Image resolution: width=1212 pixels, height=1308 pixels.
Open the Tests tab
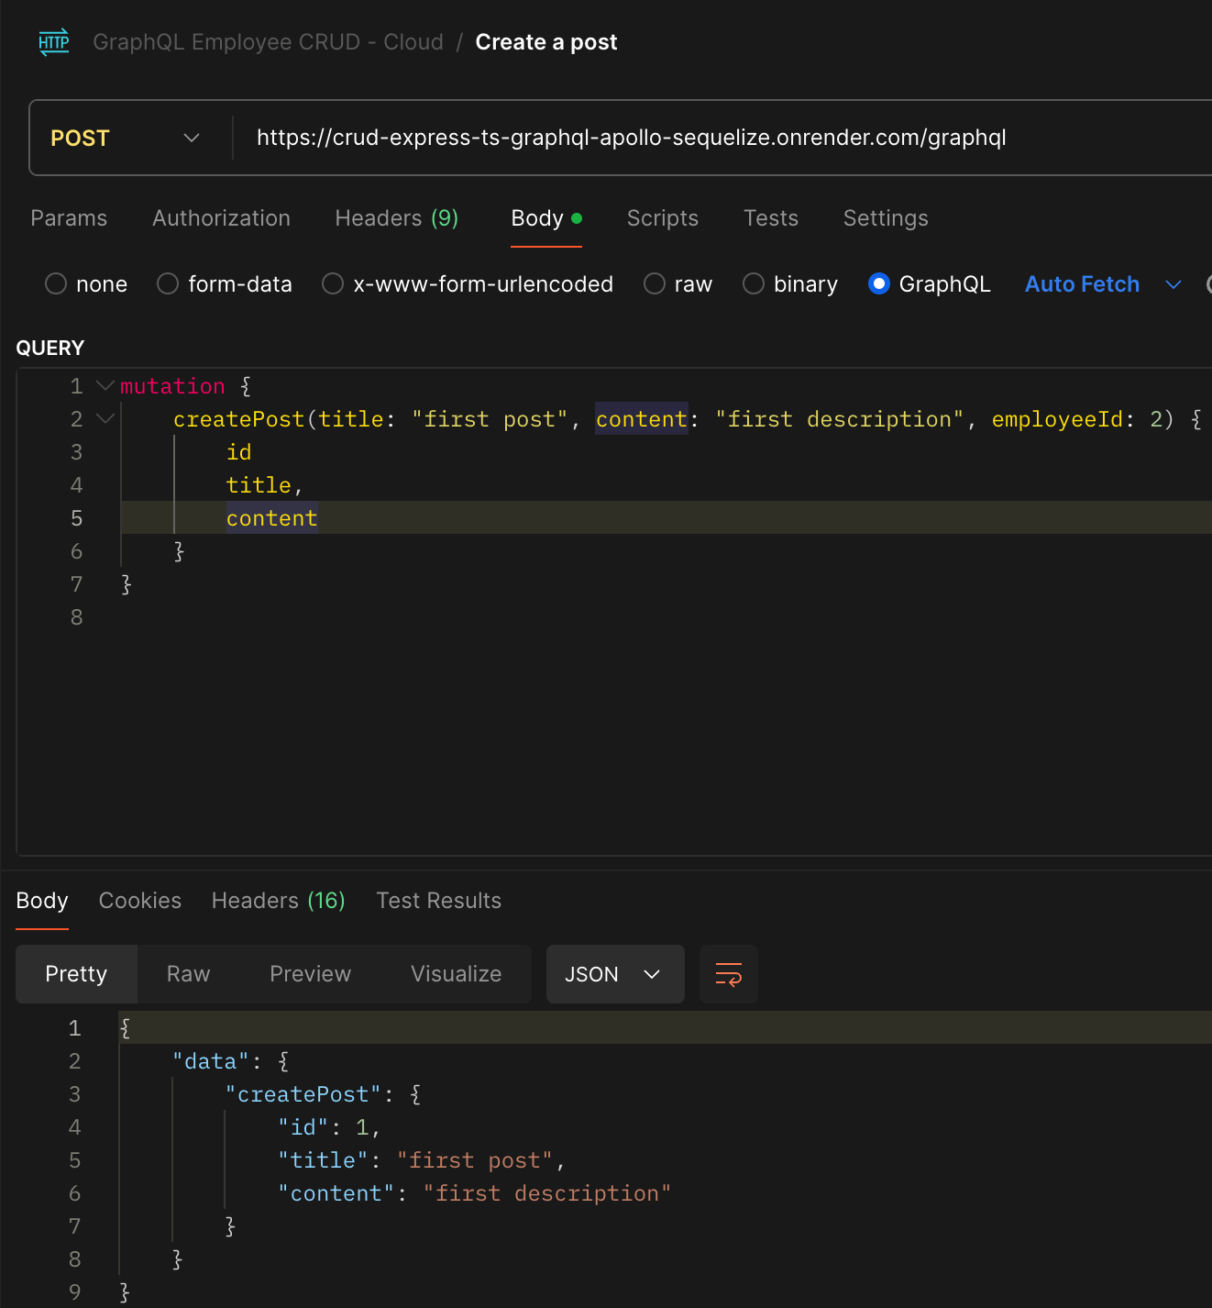(771, 218)
